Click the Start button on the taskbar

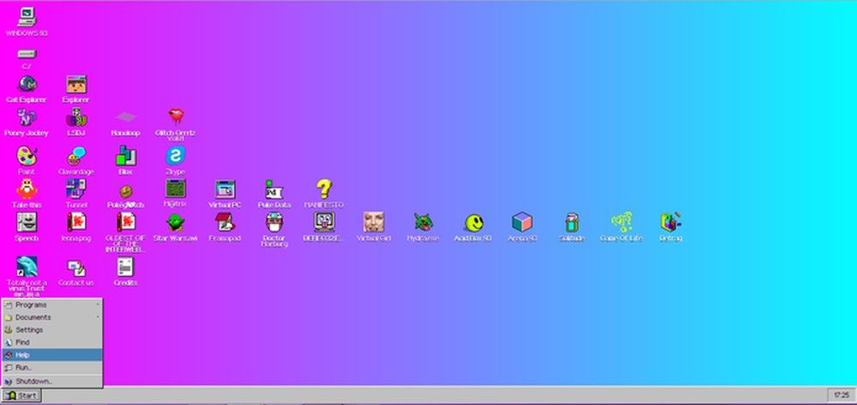[x=21, y=396]
